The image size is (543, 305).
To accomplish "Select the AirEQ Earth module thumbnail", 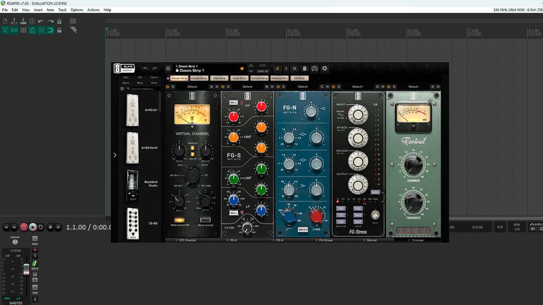I will 132,148.
